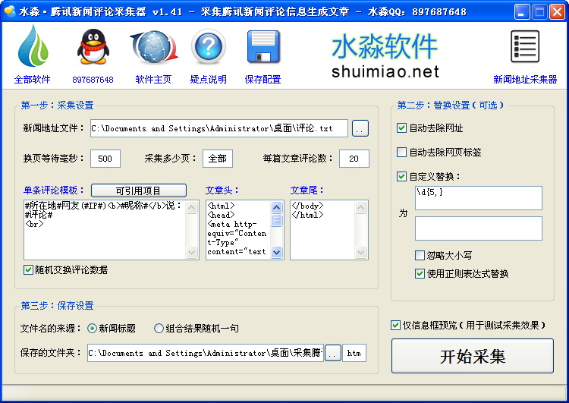Image resolution: width=569 pixels, height=403 pixels.
Task: Click browse button beside 新闻地址文件 path
Action: click(x=360, y=128)
